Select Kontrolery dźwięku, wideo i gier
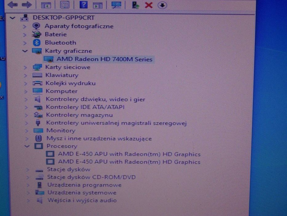Image resolution: width=287 pixels, height=216 pixels. pos(95,99)
